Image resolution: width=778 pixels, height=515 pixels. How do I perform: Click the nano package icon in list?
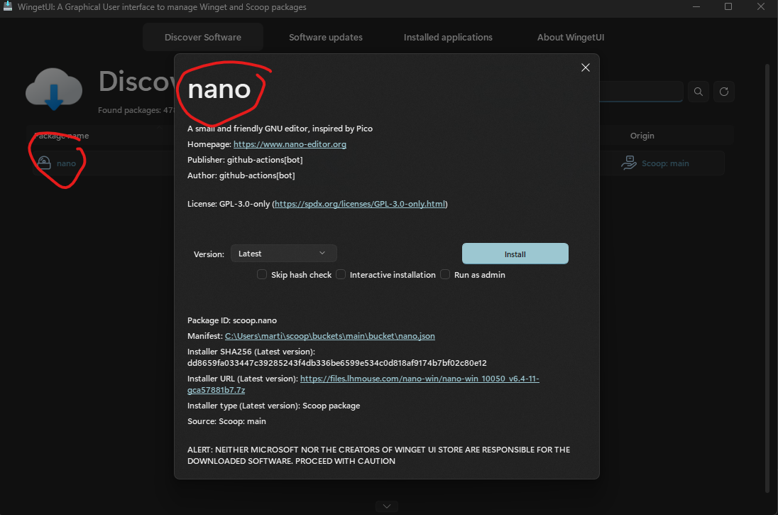44,163
